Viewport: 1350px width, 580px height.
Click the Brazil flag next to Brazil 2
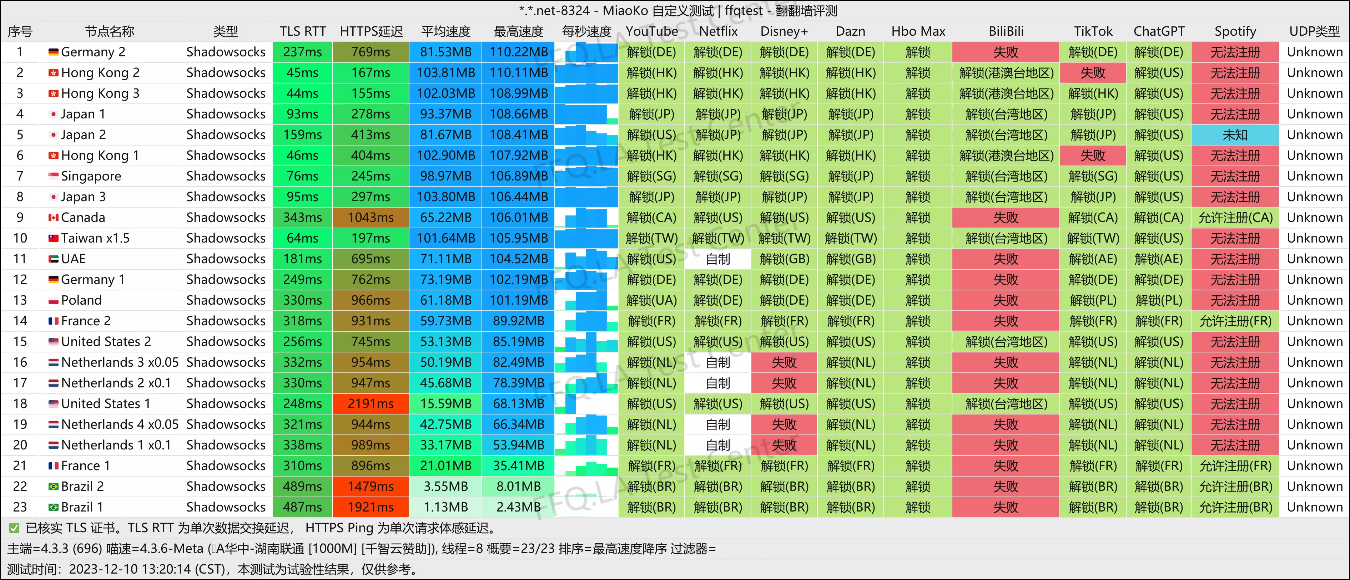(x=53, y=487)
